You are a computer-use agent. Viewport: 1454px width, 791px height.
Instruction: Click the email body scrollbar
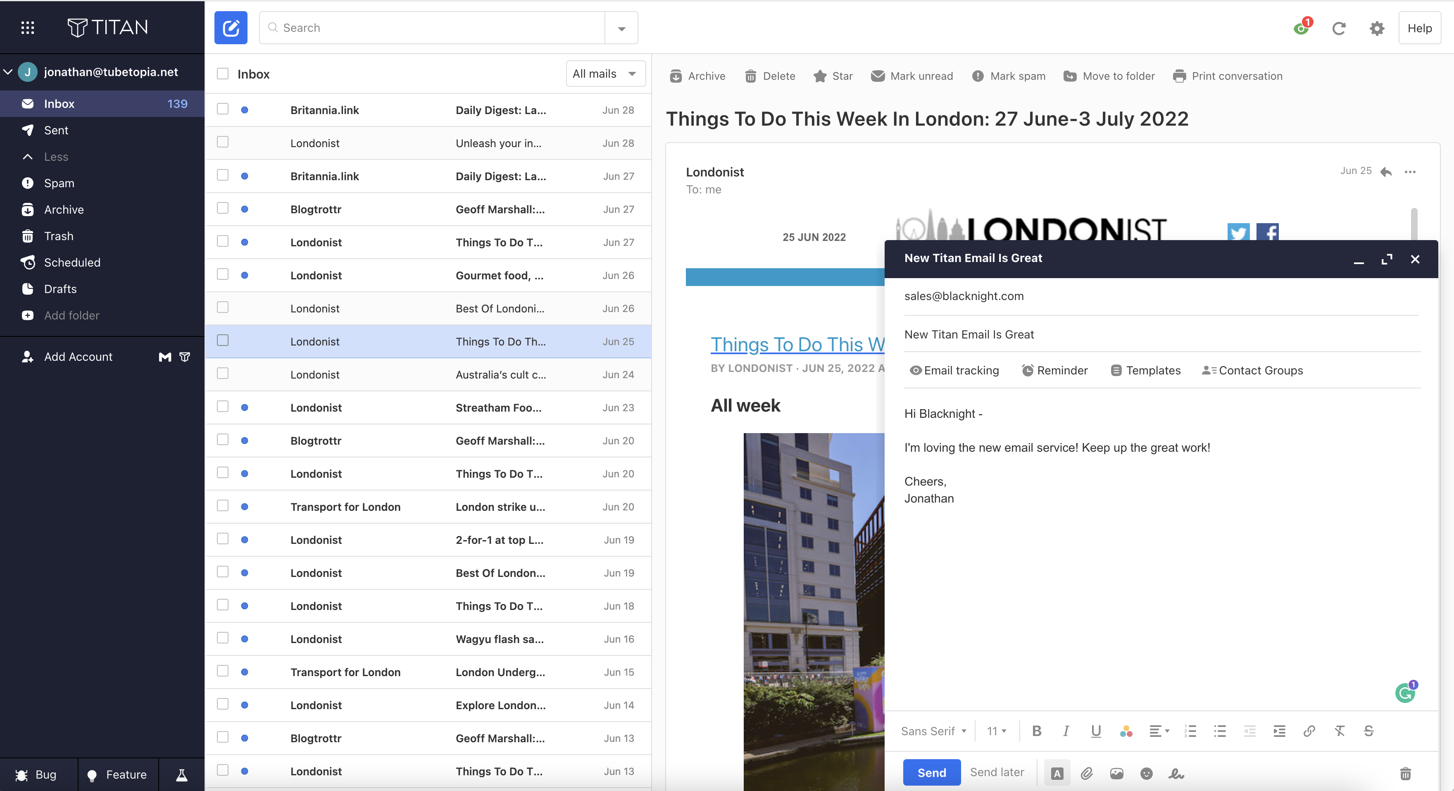[x=1414, y=224]
